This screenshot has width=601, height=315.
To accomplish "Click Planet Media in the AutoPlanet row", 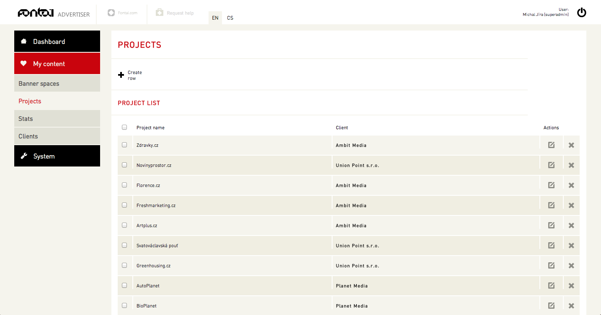I will click(352, 286).
